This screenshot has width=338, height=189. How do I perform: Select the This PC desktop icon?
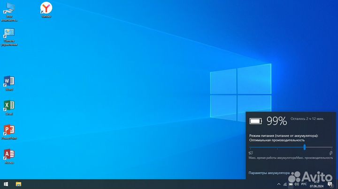9,12
